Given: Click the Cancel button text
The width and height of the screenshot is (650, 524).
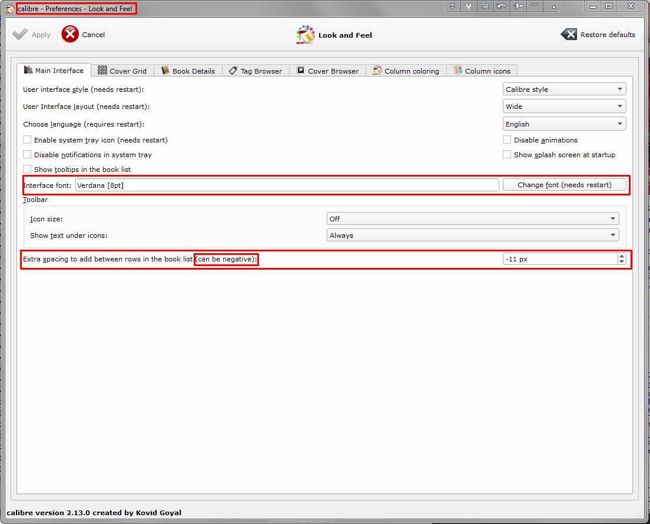Looking at the screenshot, I should click(x=93, y=35).
